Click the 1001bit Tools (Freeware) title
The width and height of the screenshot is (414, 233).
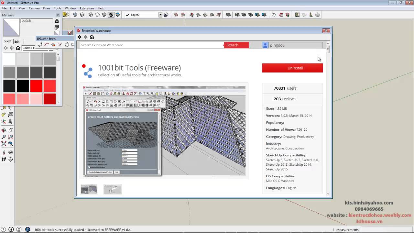[x=139, y=68]
